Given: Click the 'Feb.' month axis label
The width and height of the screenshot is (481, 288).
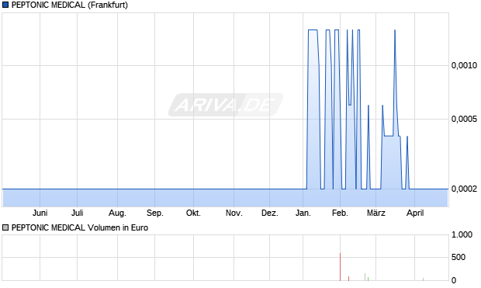Looking at the screenshot, I should pyautogui.click(x=341, y=213).
